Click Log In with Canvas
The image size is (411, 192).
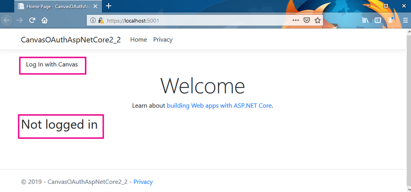click(x=52, y=64)
